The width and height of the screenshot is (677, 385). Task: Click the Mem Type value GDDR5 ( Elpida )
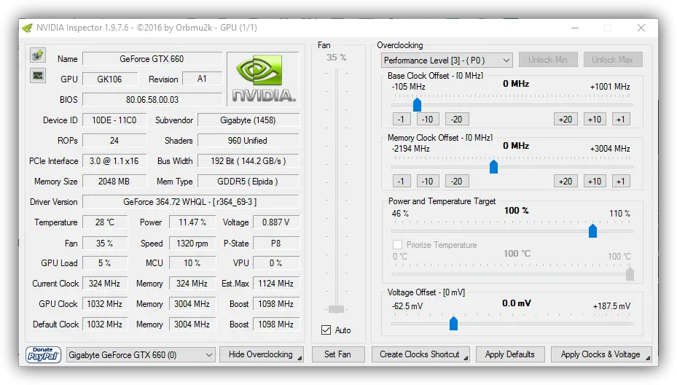pos(248,182)
